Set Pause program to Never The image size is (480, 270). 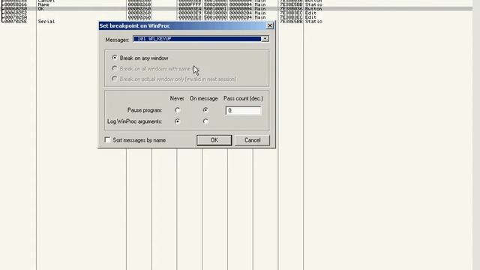coord(177,110)
